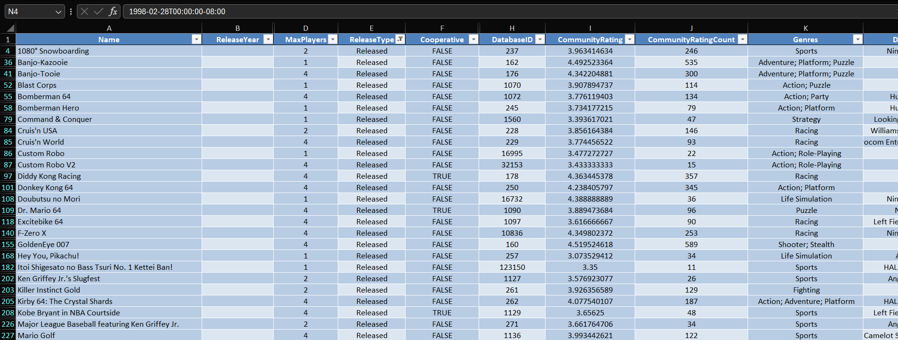Open the Insert Function fx button

click(x=113, y=11)
